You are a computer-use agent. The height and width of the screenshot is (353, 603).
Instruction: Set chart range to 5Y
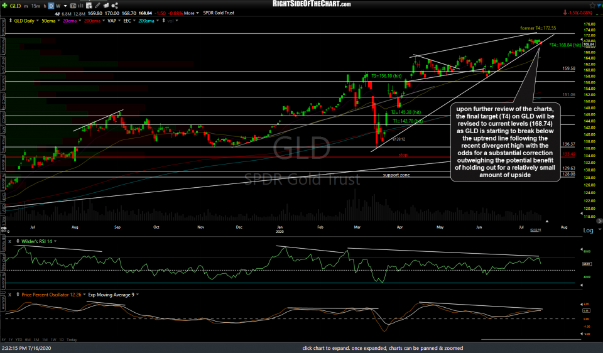4,340
